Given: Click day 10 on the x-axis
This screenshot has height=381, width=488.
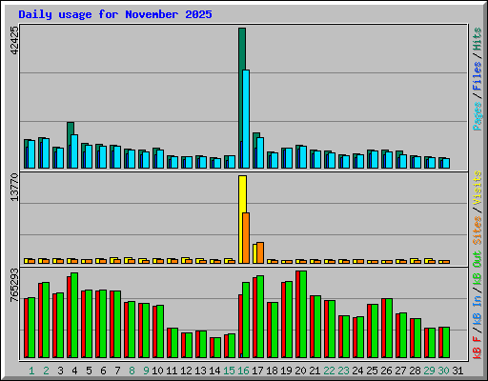Looking at the screenshot, I should pyautogui.click(x=157, y=371).
